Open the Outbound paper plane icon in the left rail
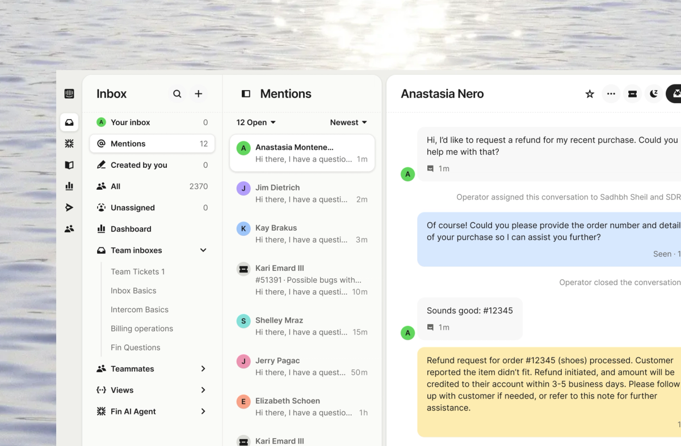This screenshot has width=681, height=446. (69, 207)
